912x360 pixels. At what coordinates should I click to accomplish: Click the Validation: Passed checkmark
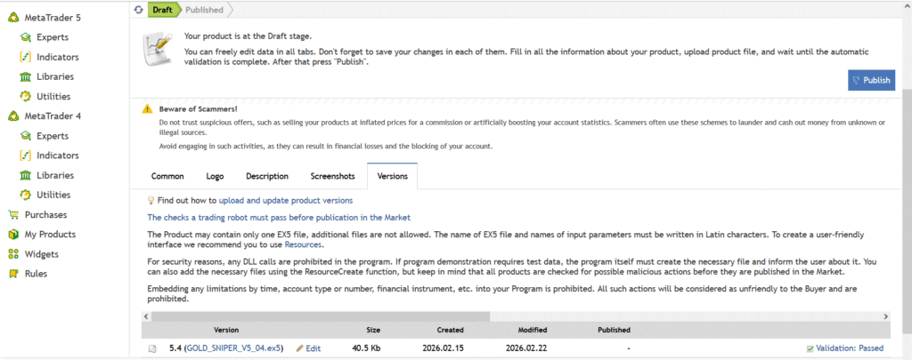click(x=810, y=348)
